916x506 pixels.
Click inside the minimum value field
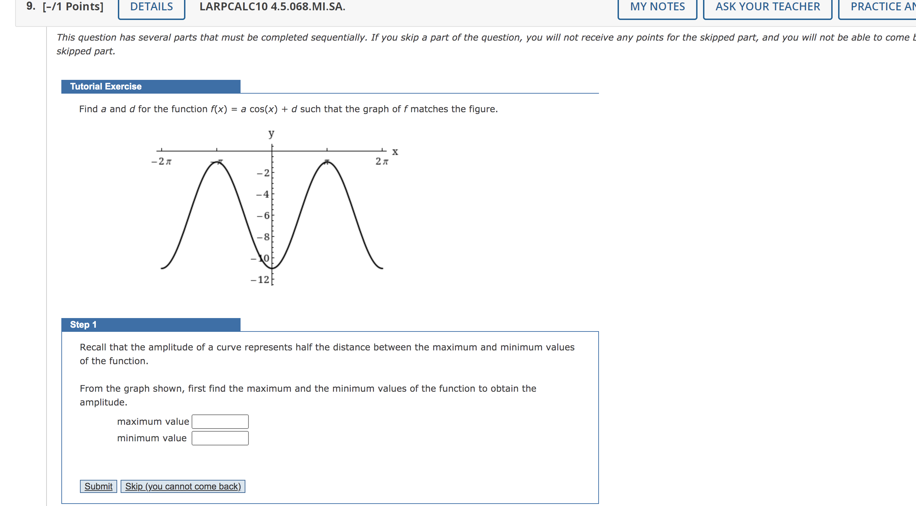(x=220, y=438)
